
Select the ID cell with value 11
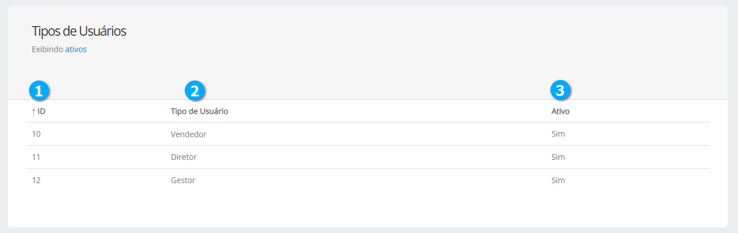(36, 157)
